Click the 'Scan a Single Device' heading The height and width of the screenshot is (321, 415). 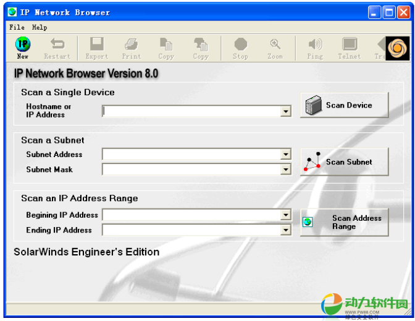click(x=68, y=93)
